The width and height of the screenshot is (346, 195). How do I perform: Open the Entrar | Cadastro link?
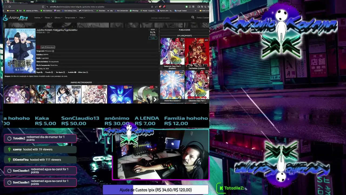point(203,18)
